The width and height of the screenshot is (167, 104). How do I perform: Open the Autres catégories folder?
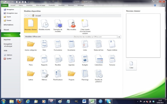31,45
